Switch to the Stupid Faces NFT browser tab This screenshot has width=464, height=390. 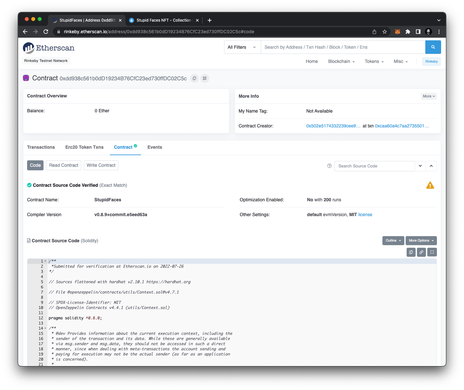(x=164, y=20)
